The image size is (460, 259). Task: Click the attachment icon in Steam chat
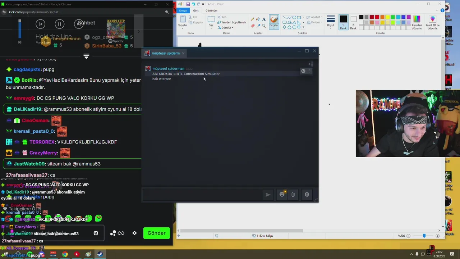pyautogui.click(x=293, y=195)
